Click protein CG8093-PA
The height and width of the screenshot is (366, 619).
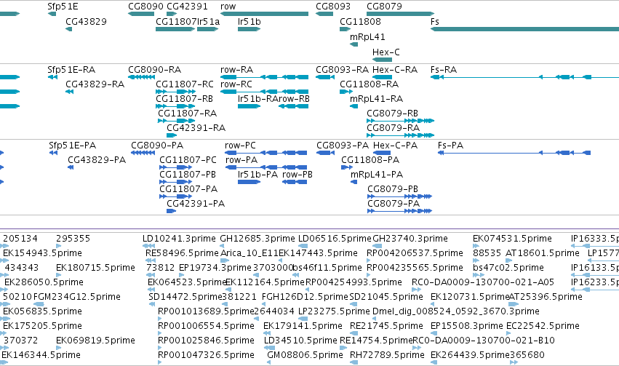(343, 146)
